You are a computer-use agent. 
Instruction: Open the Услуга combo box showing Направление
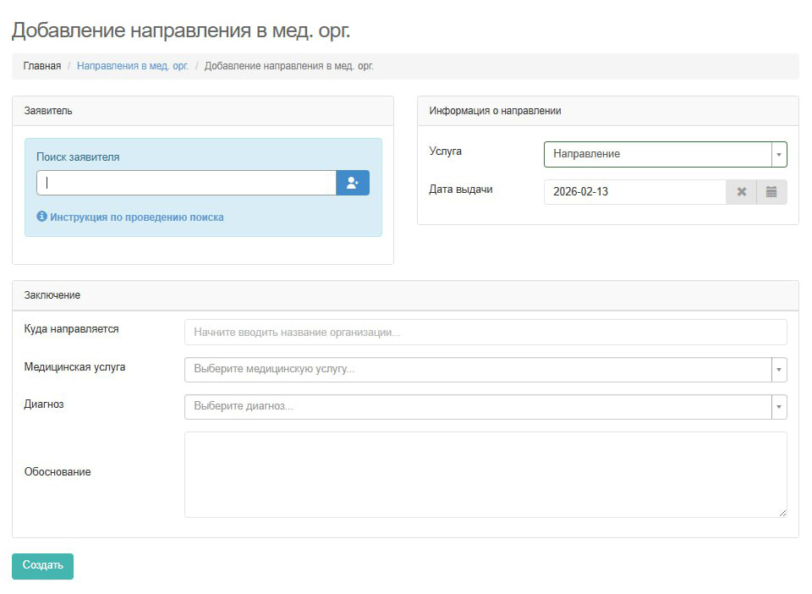click(x=660, y=154)
